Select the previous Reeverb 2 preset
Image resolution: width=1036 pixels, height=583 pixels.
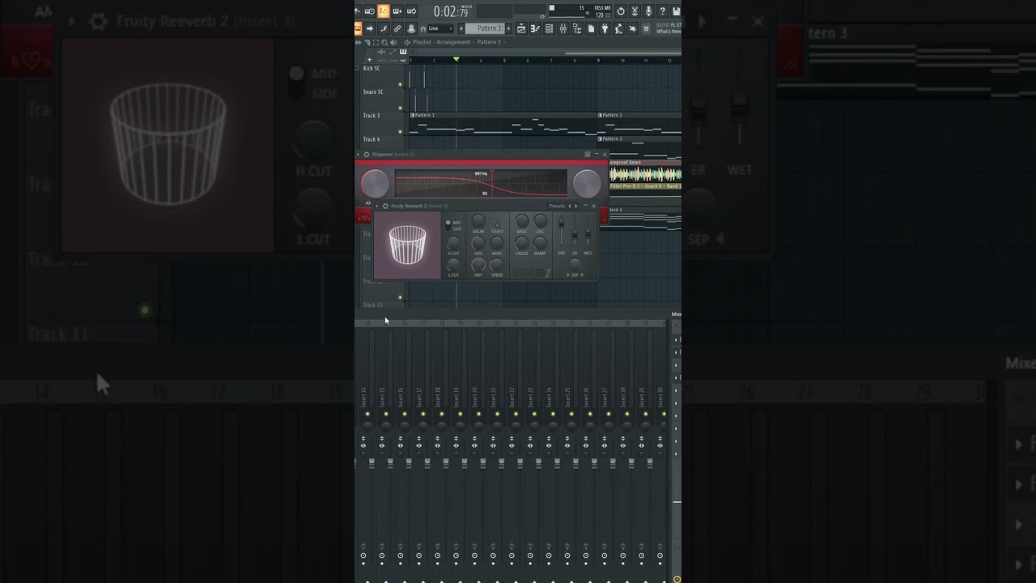(570, 206)
